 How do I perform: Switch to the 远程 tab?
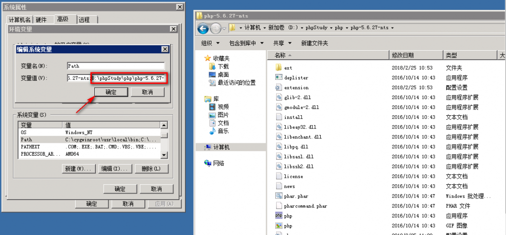84,20
